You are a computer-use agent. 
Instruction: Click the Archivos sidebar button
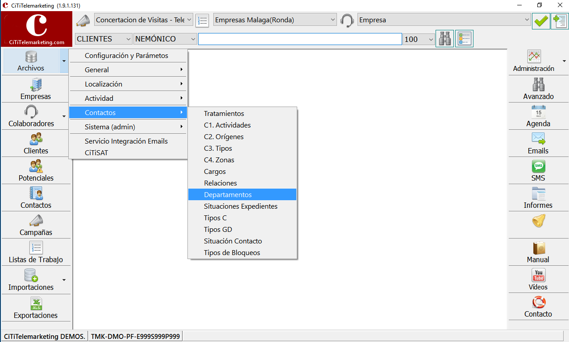31,61
